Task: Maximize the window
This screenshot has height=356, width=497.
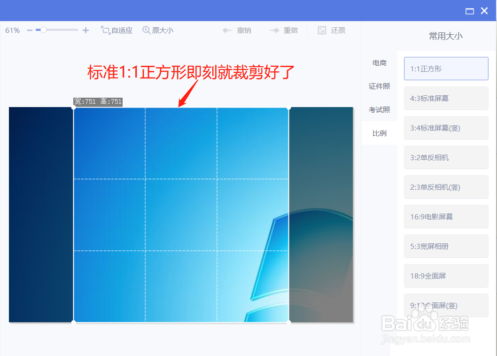Action: tap(470, 11)
